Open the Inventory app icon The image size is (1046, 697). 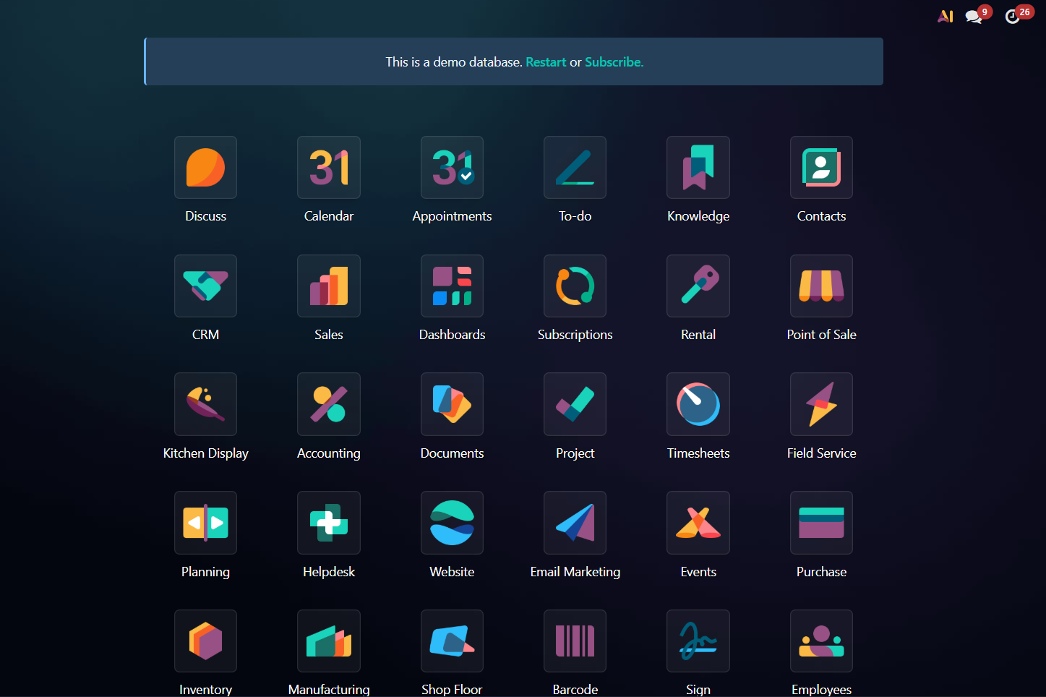coord(205,641)
